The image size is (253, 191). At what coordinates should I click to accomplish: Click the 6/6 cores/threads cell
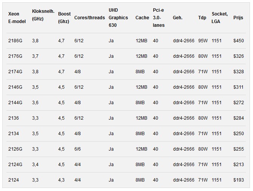tap(77, 149)
